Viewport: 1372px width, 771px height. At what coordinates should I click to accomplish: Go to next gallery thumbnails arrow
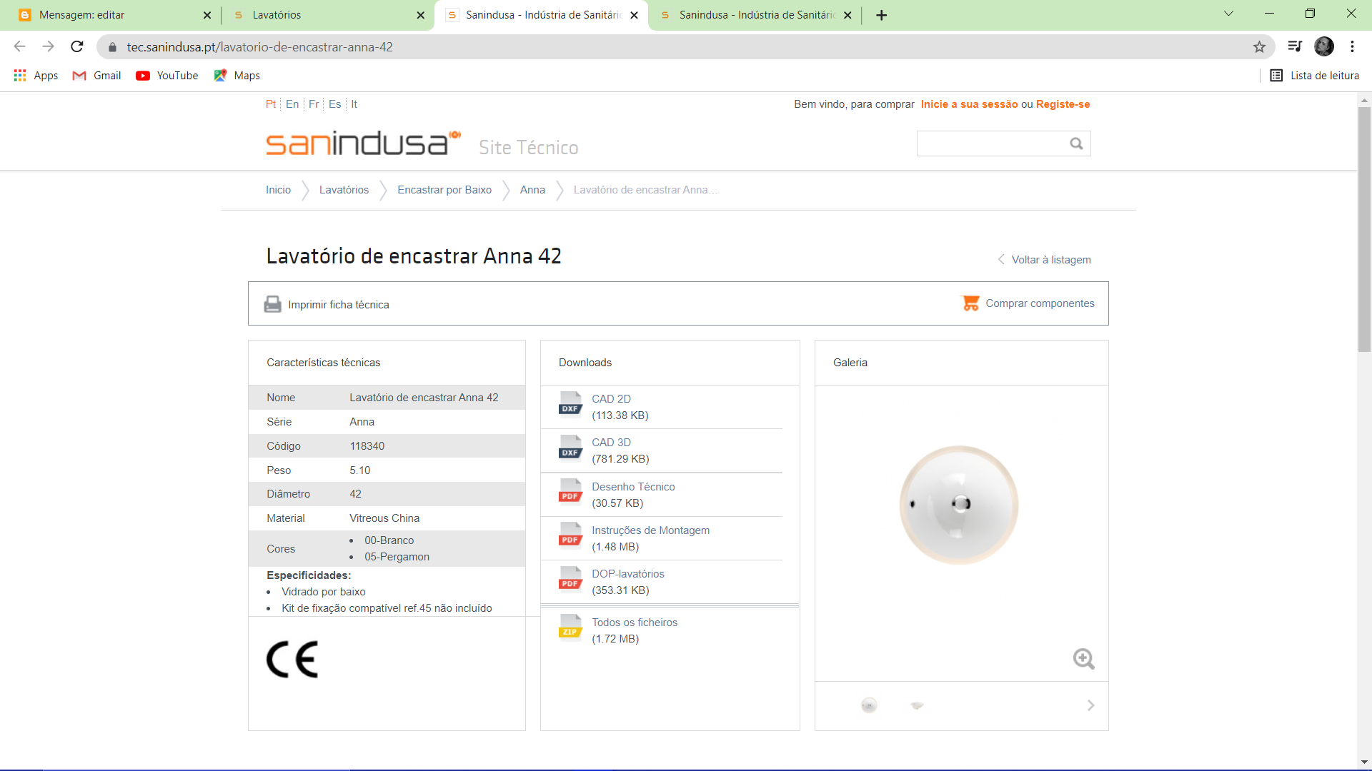pyautogui.click(x=1090, y=705)
